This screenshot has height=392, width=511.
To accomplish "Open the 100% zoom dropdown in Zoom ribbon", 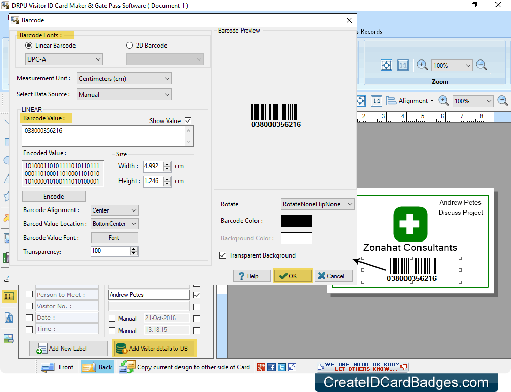I will pos(452,66).
